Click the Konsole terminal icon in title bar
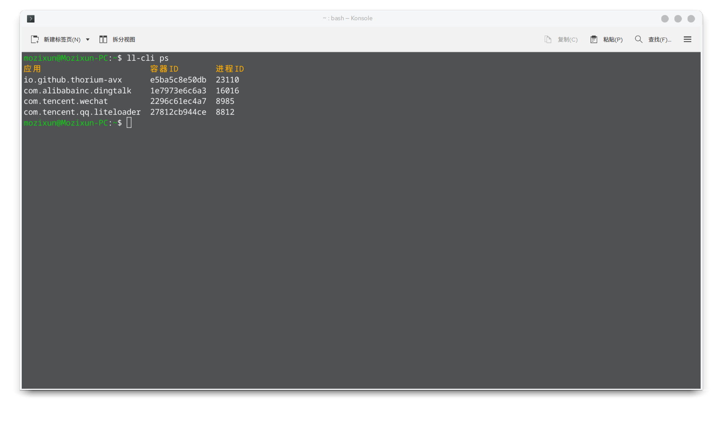This screenshot has height=421, width=722. tap(31, 19)
